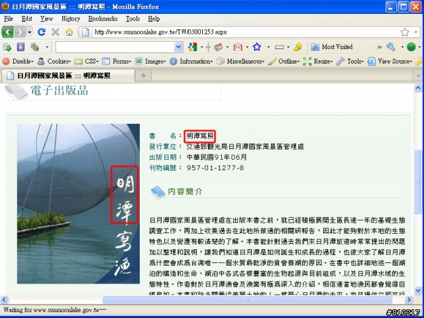The height and width of the screenshot is (318, 424).
Task: Open the back/forward history dropdown
Action: pyautogui.click(x=29, y=32)
